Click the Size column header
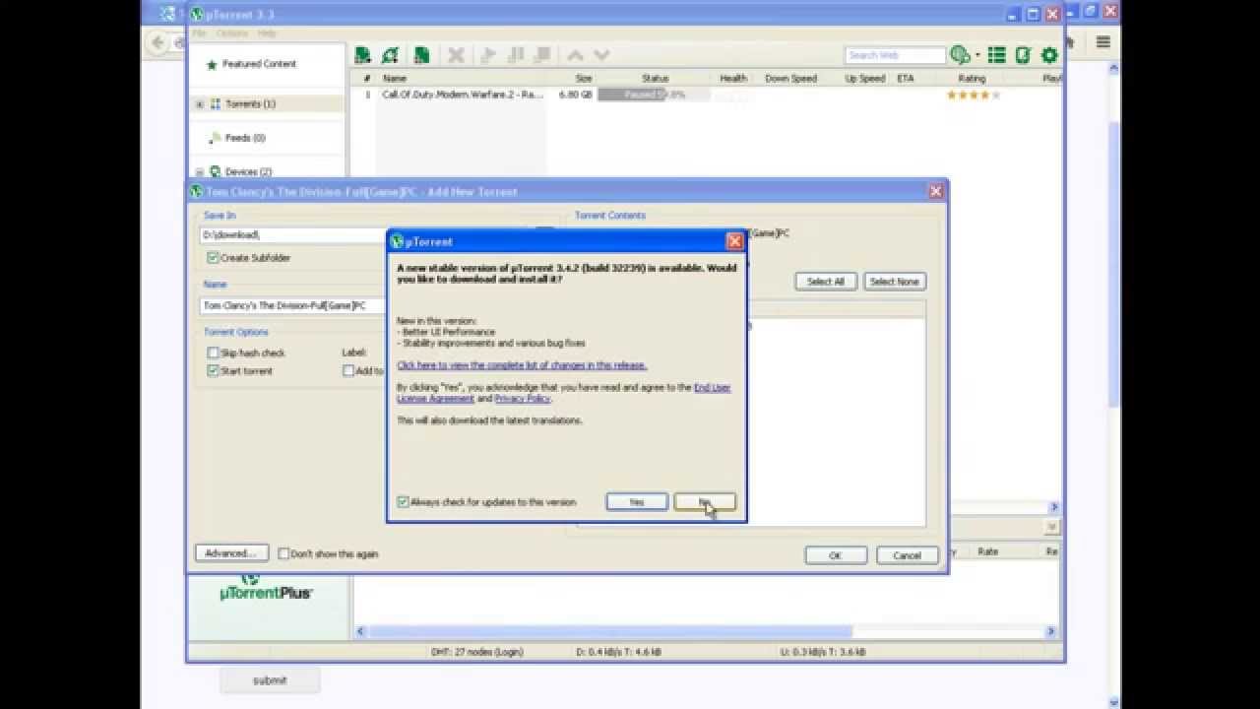This screenshot has height=709, width=1260. (x=584, y=79)
